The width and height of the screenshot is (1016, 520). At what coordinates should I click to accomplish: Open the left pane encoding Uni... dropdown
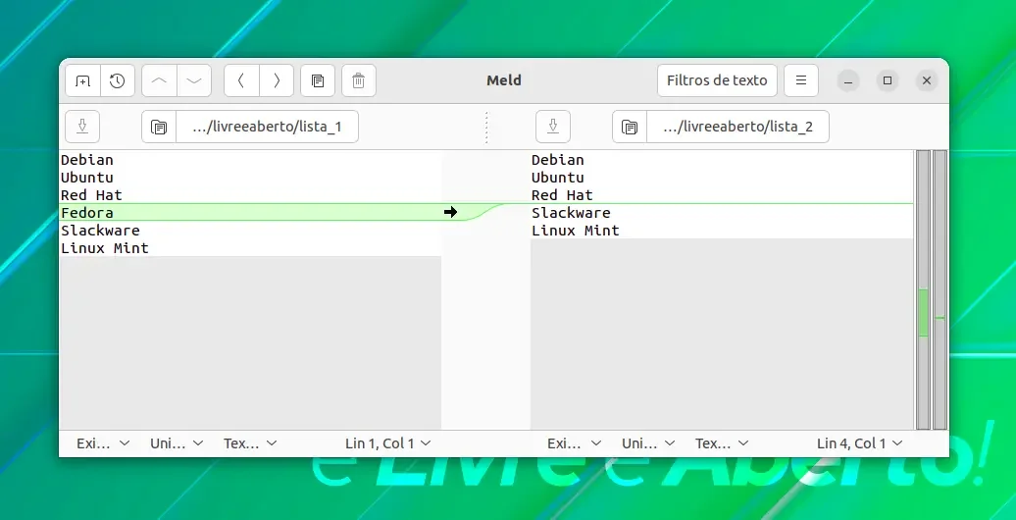[x=177, y=443]
